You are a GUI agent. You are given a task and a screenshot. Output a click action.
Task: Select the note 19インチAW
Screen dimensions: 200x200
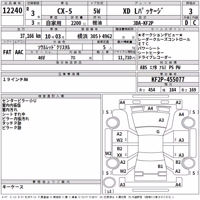point(15,79)
